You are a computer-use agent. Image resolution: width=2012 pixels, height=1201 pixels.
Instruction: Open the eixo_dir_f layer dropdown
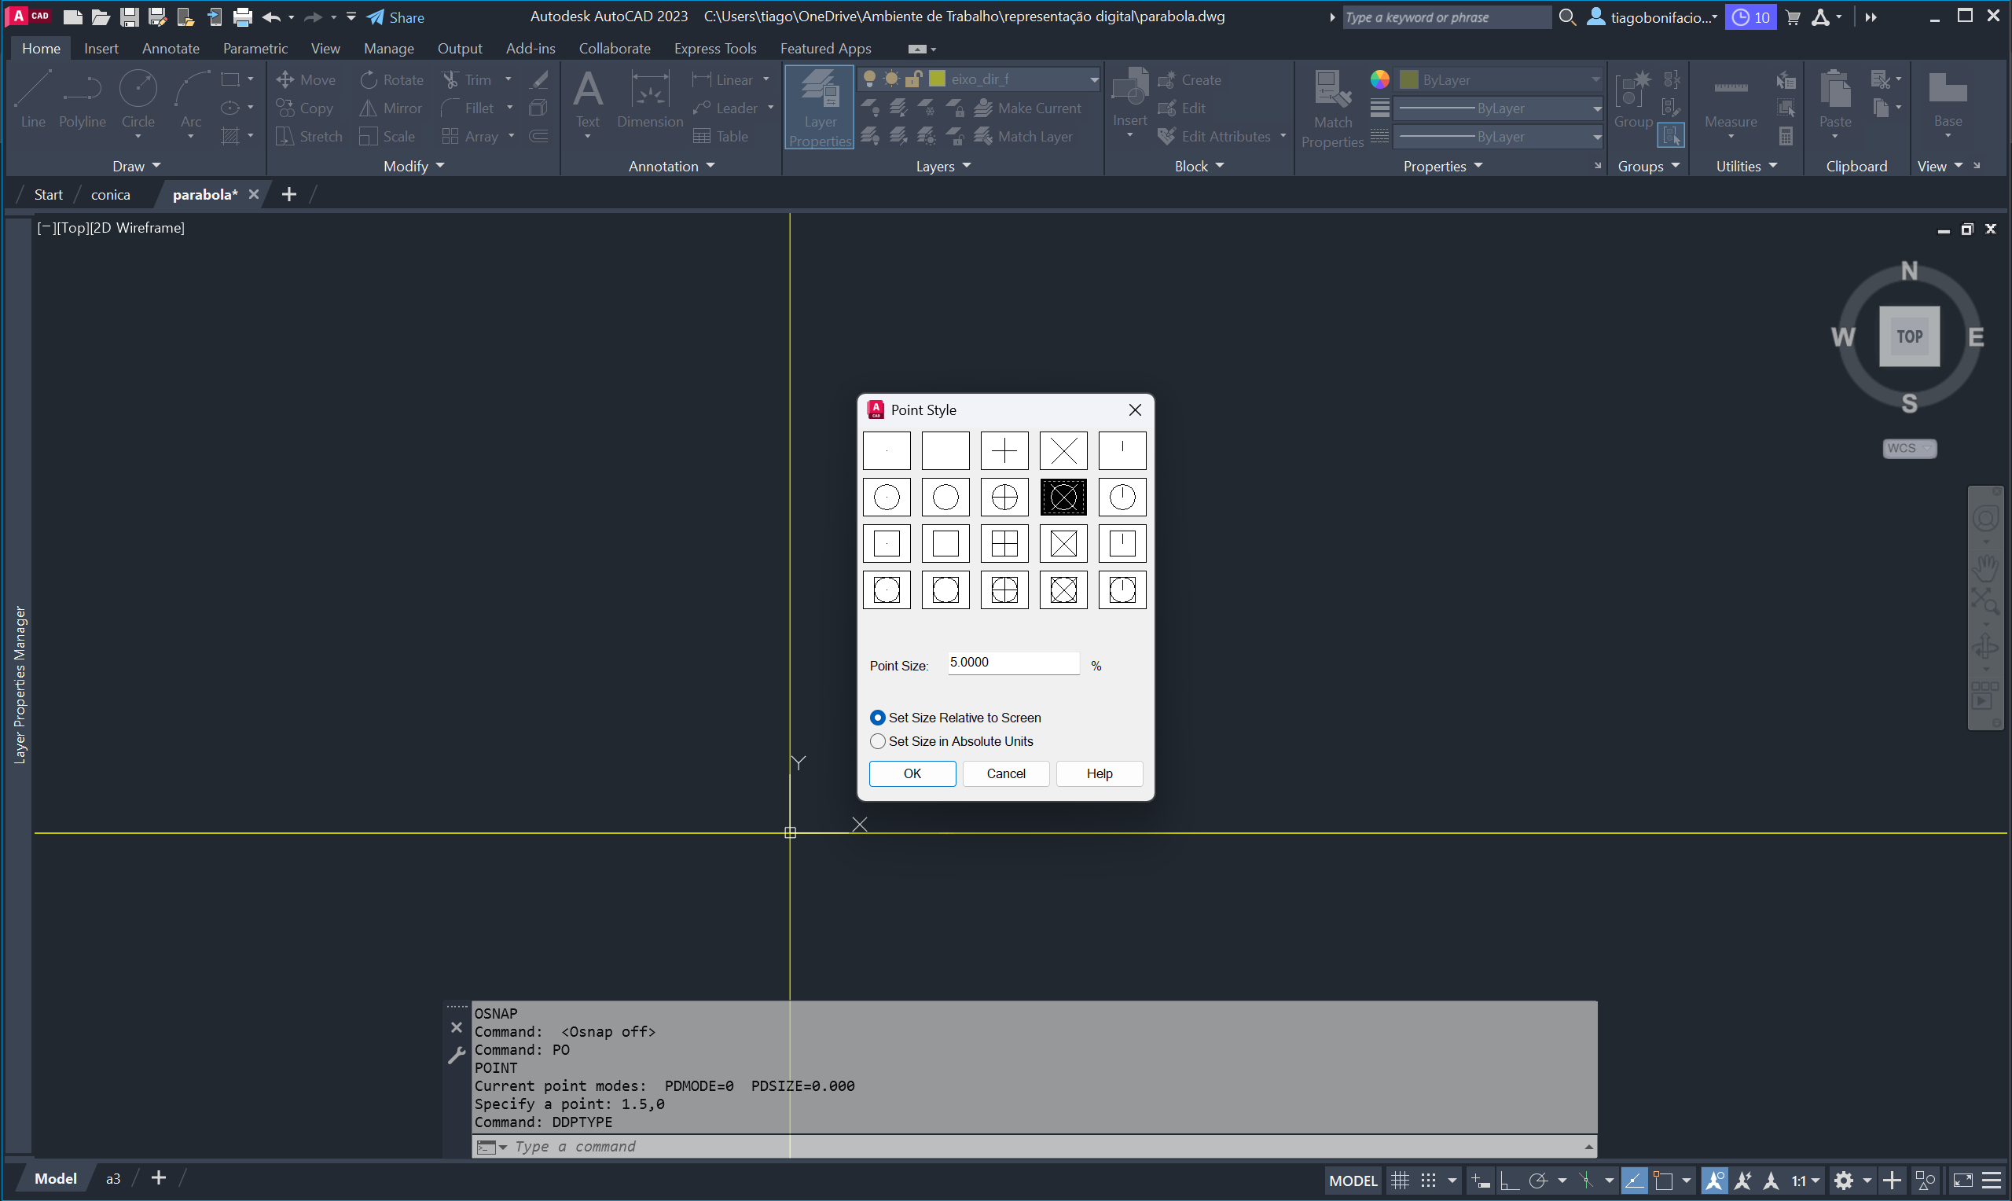1093,79
